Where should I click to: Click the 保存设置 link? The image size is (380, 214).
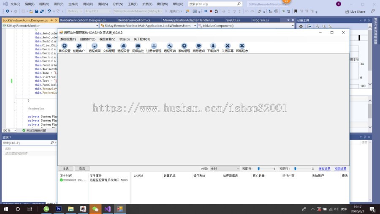coord(324,169)
